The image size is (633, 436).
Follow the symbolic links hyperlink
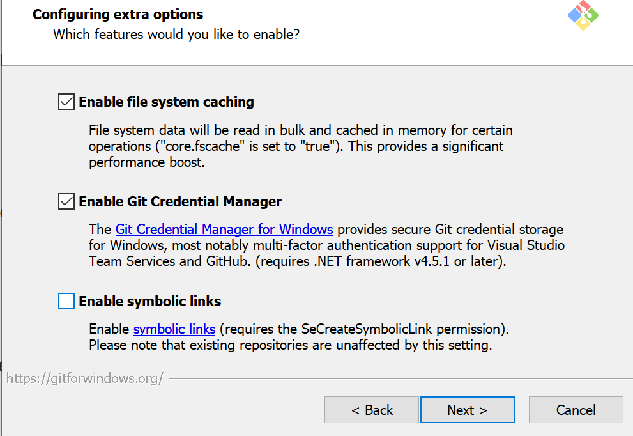(174, 329)
